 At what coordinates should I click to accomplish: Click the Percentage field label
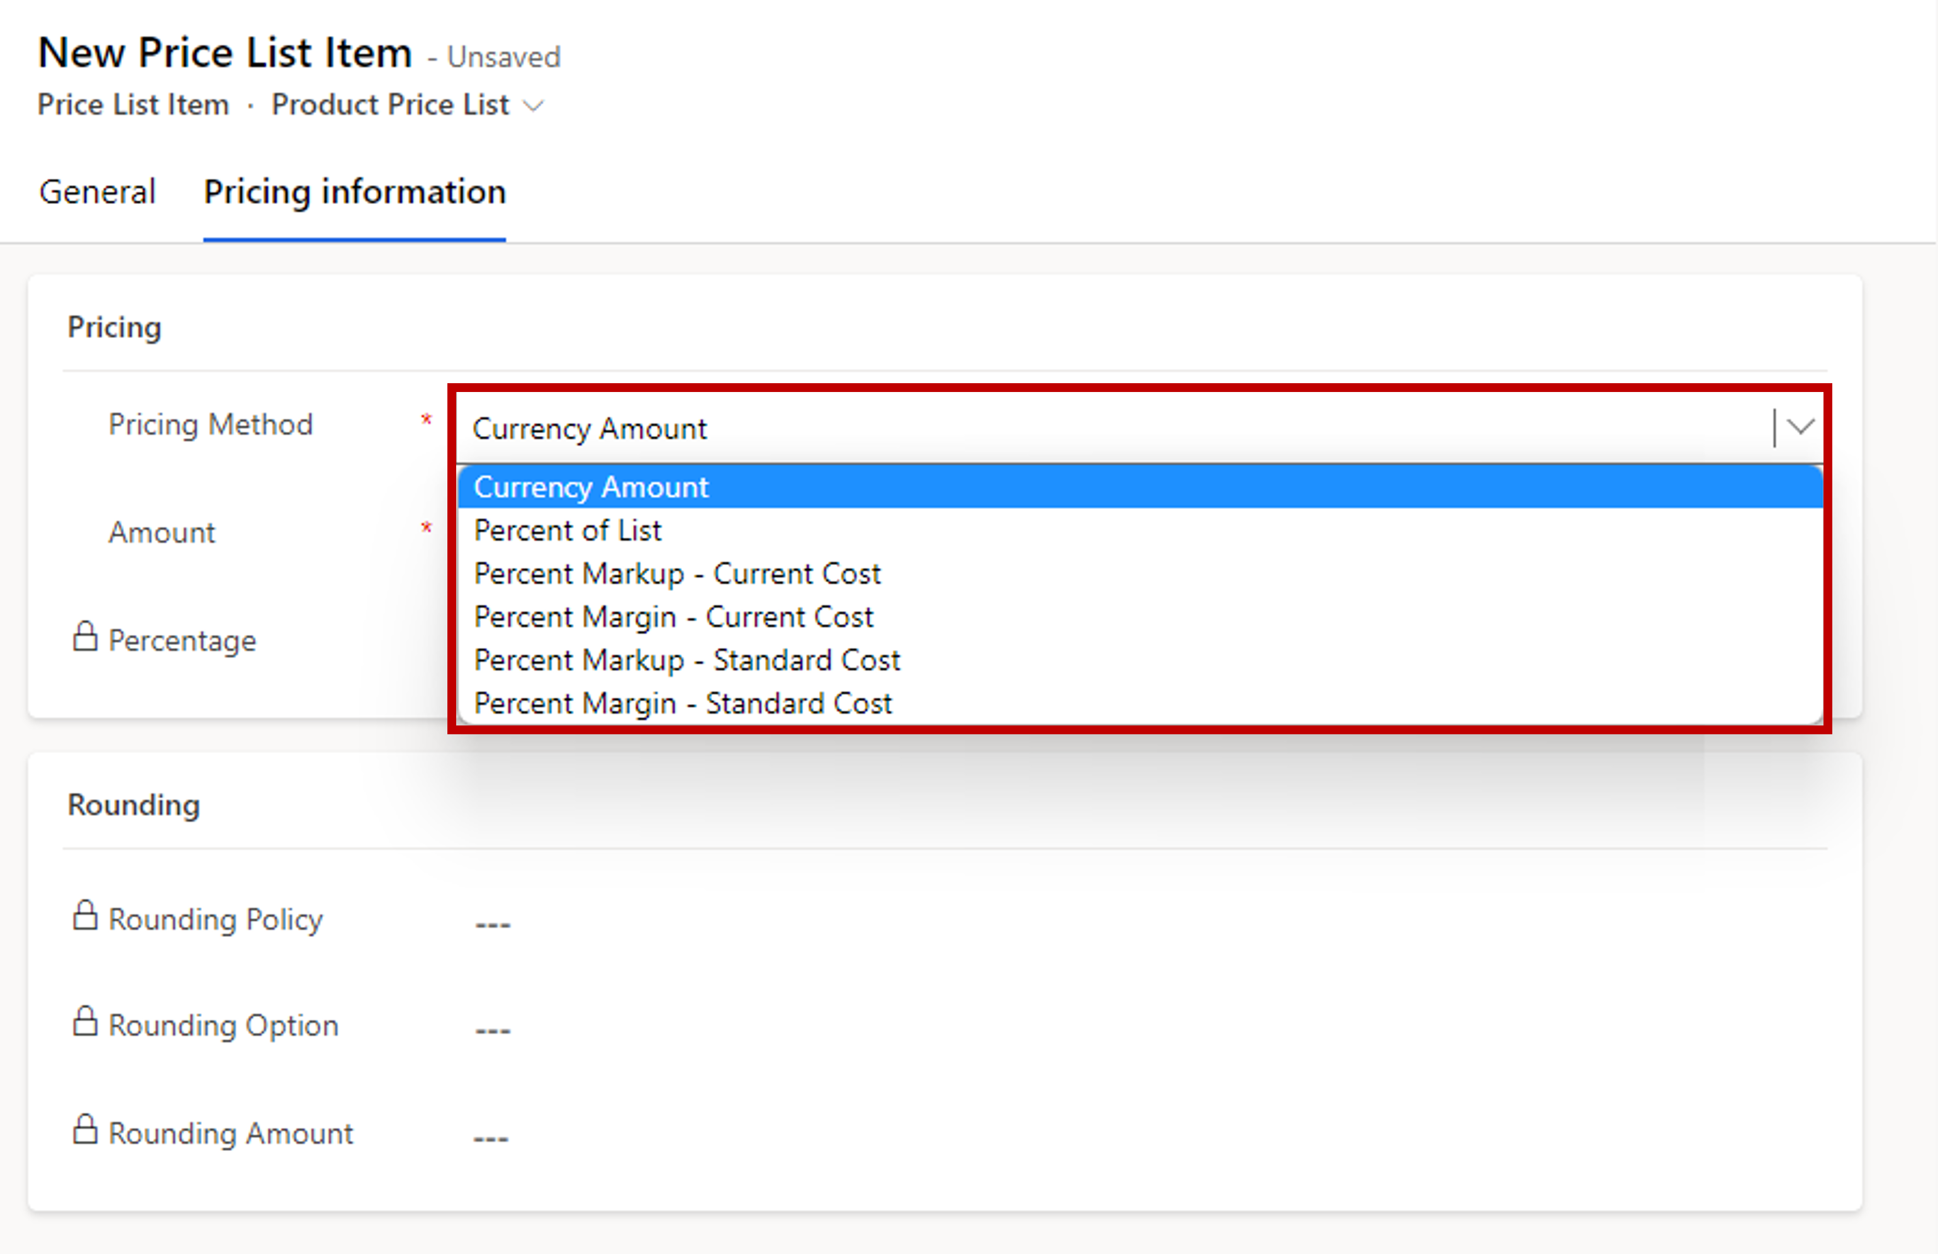pos(182,641)
